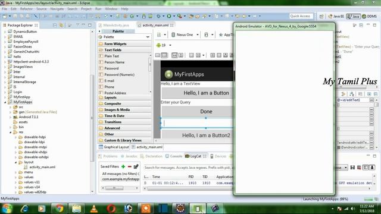The width and height of the screenshot is (381, 214).
Task: Open Google Chrome from the taskbar
Action: point(59,209)
